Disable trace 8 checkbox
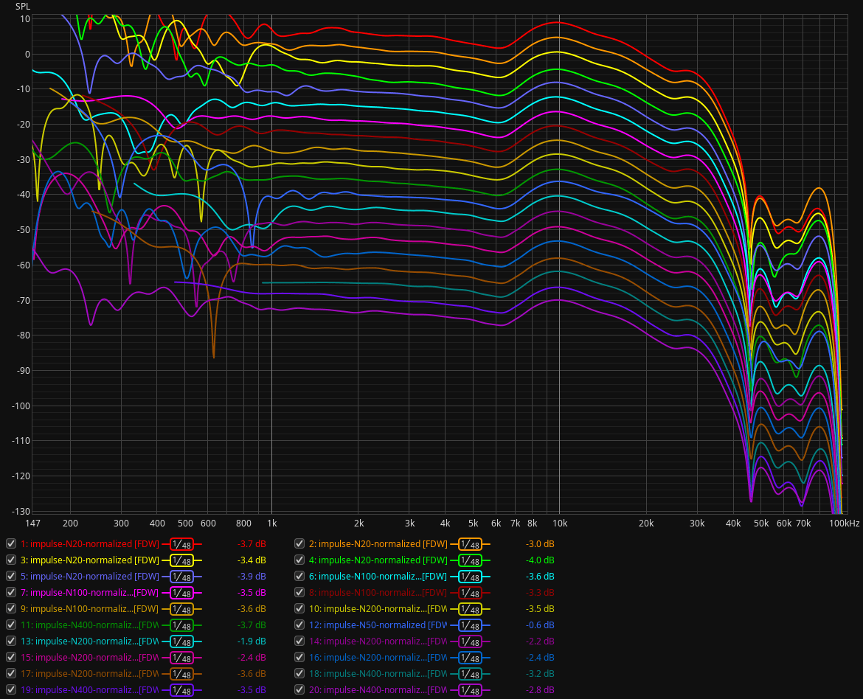863x699 pixels. pyautogui.click(x=299, y=592)
